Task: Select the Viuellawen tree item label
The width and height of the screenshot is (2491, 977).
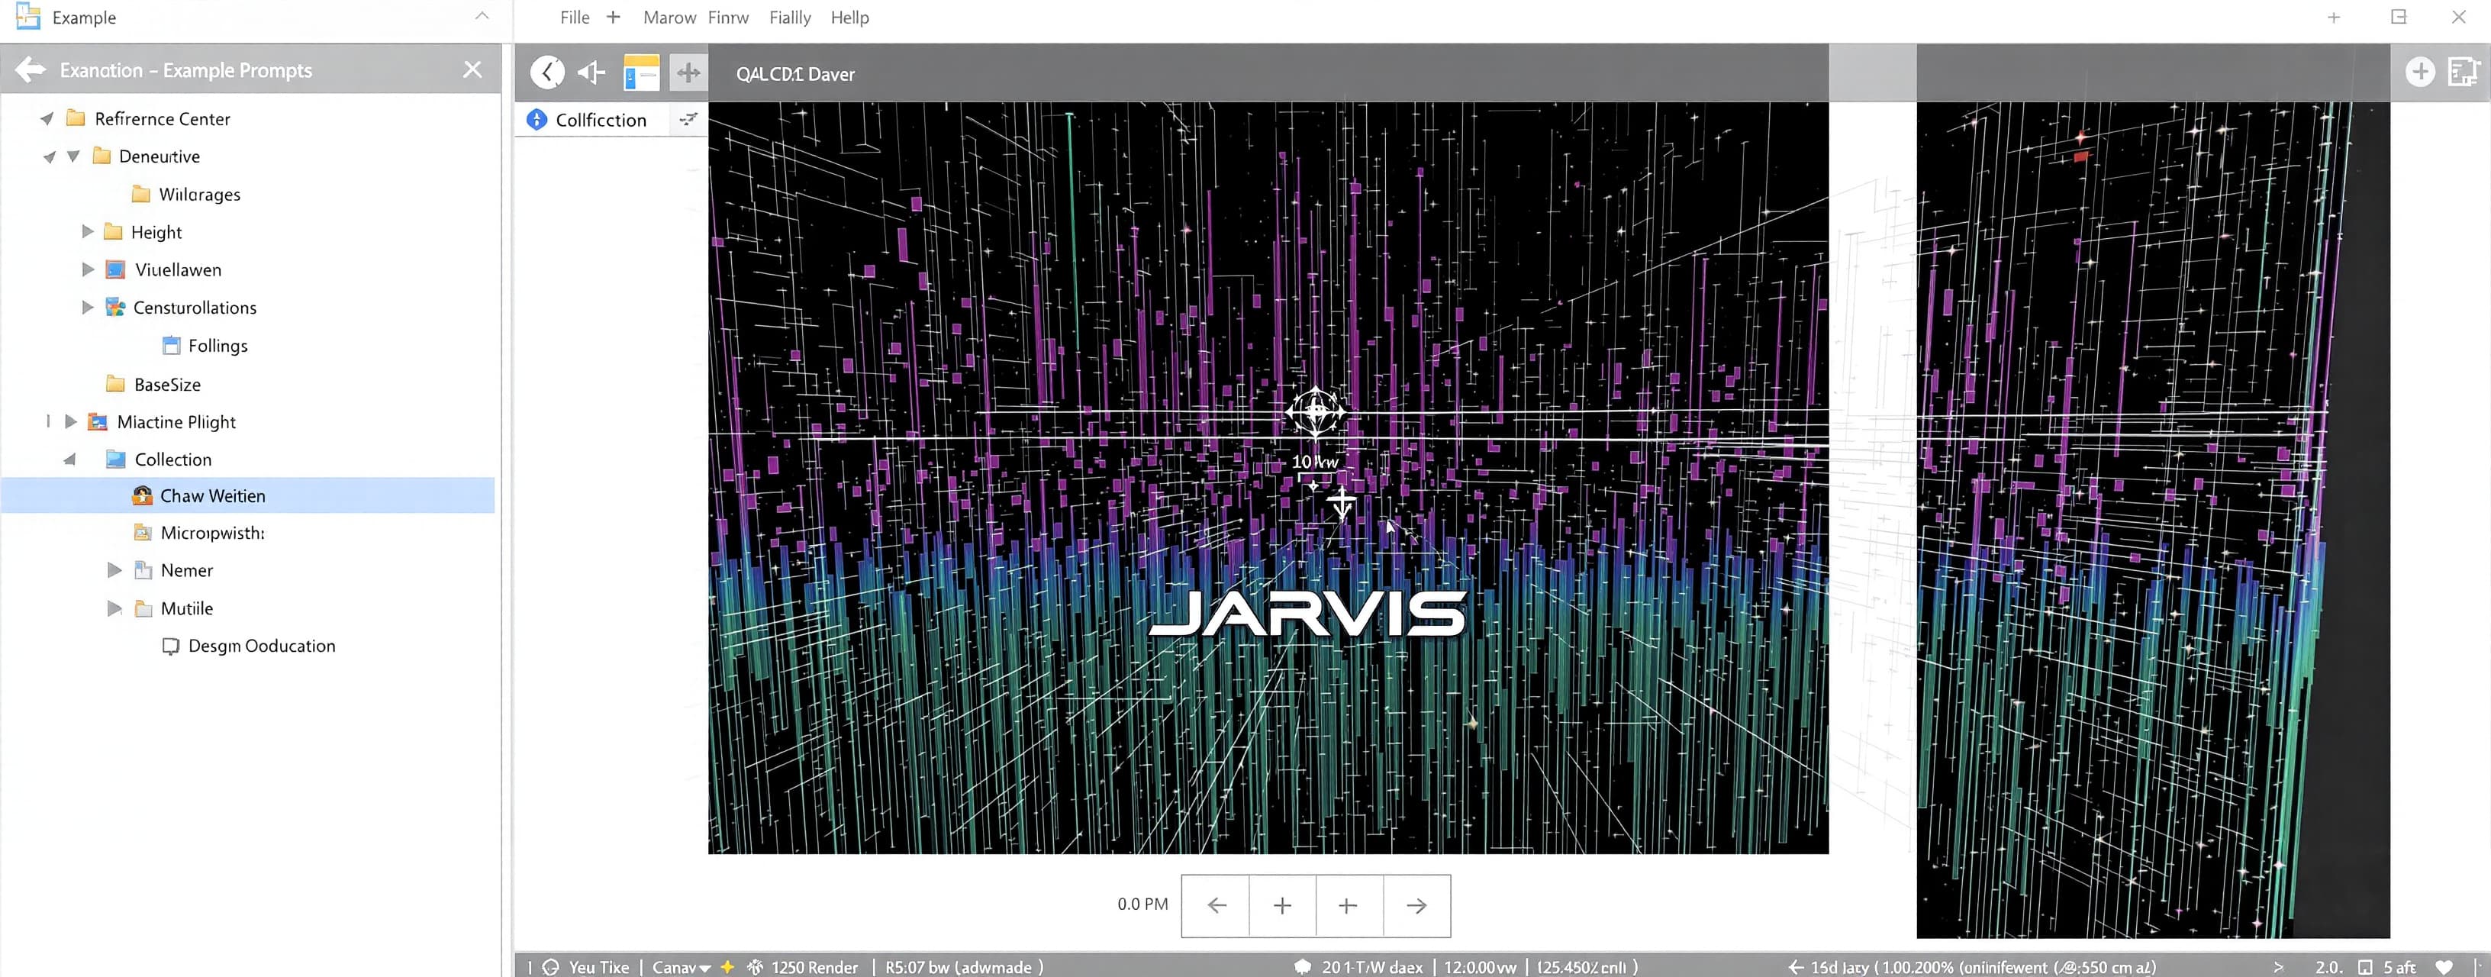Action: (178, 270)
